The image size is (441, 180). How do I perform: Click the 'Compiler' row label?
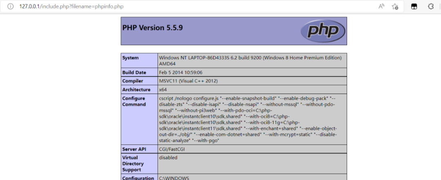(x=133, y=81)
